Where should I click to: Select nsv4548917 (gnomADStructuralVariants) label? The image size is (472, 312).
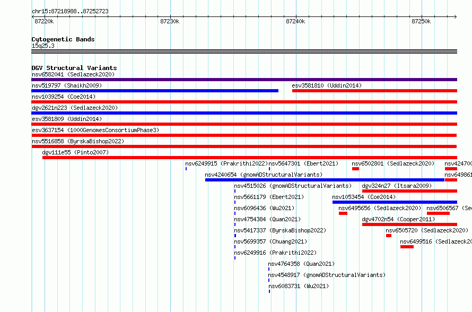coord(327,275)
